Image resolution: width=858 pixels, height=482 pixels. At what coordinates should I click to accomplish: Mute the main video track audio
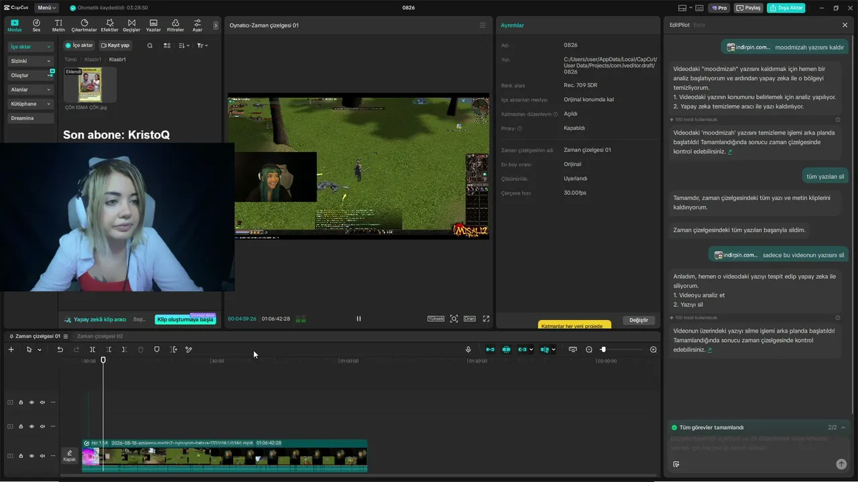coord(42,456)
